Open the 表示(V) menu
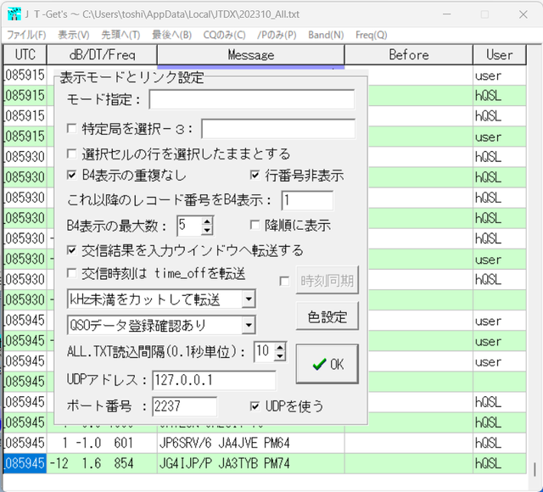This screenshot has width=543, height=492. [74, 35]
